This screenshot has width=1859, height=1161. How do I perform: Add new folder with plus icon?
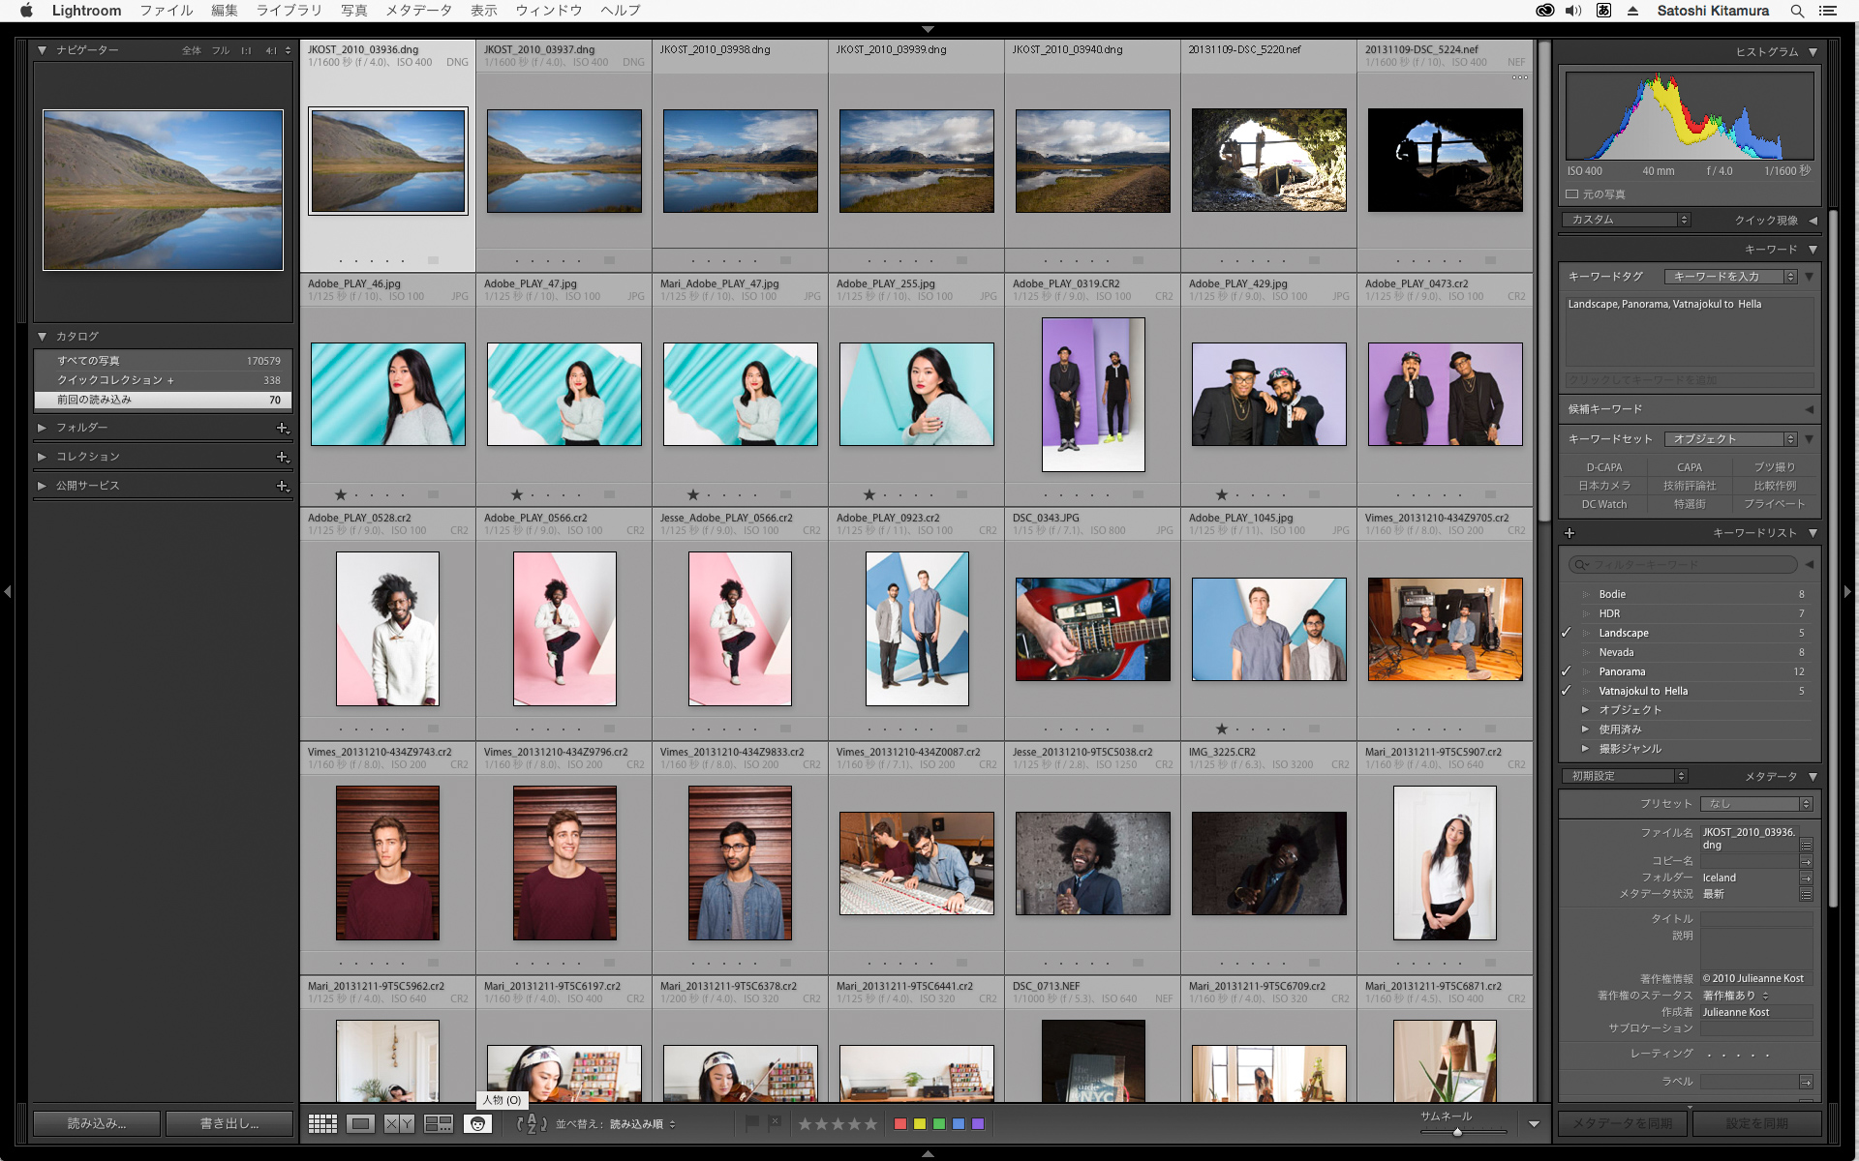tap(282, 428)
